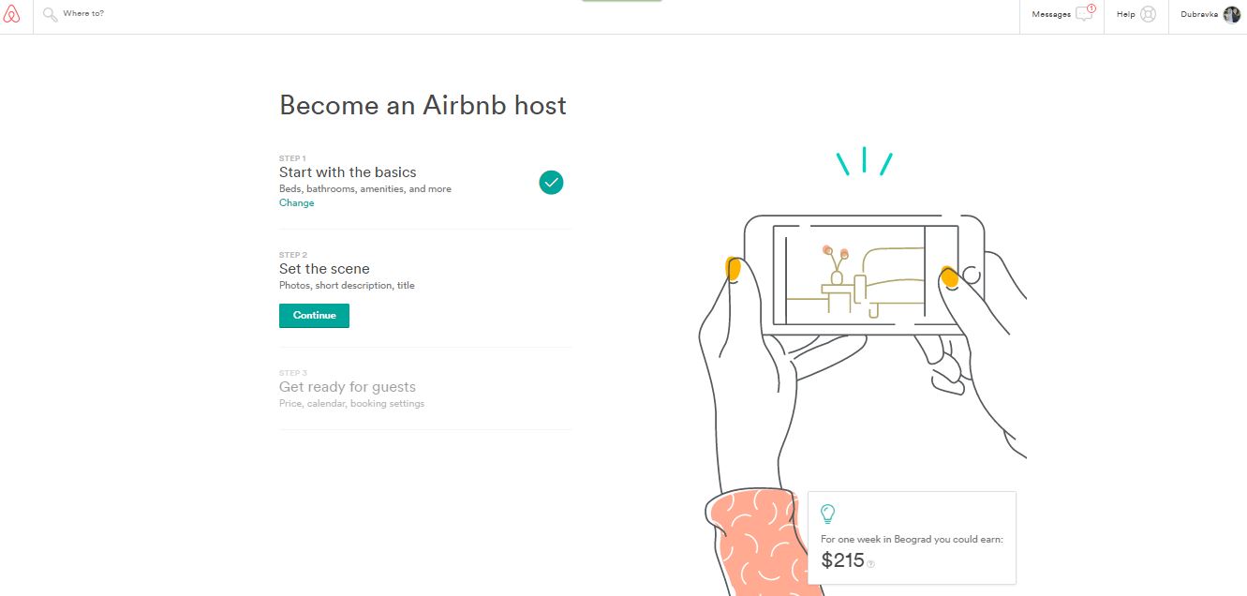
Task: Open the Messages menu label
Action: pos(1051,14)
